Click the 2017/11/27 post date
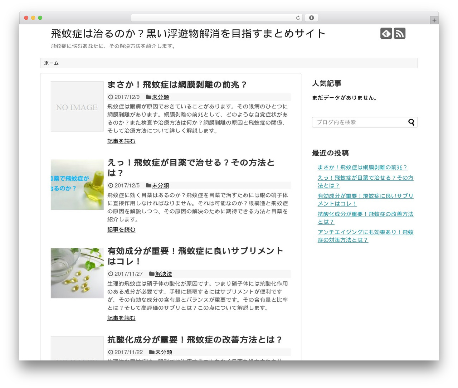 (x=128, y=274)
